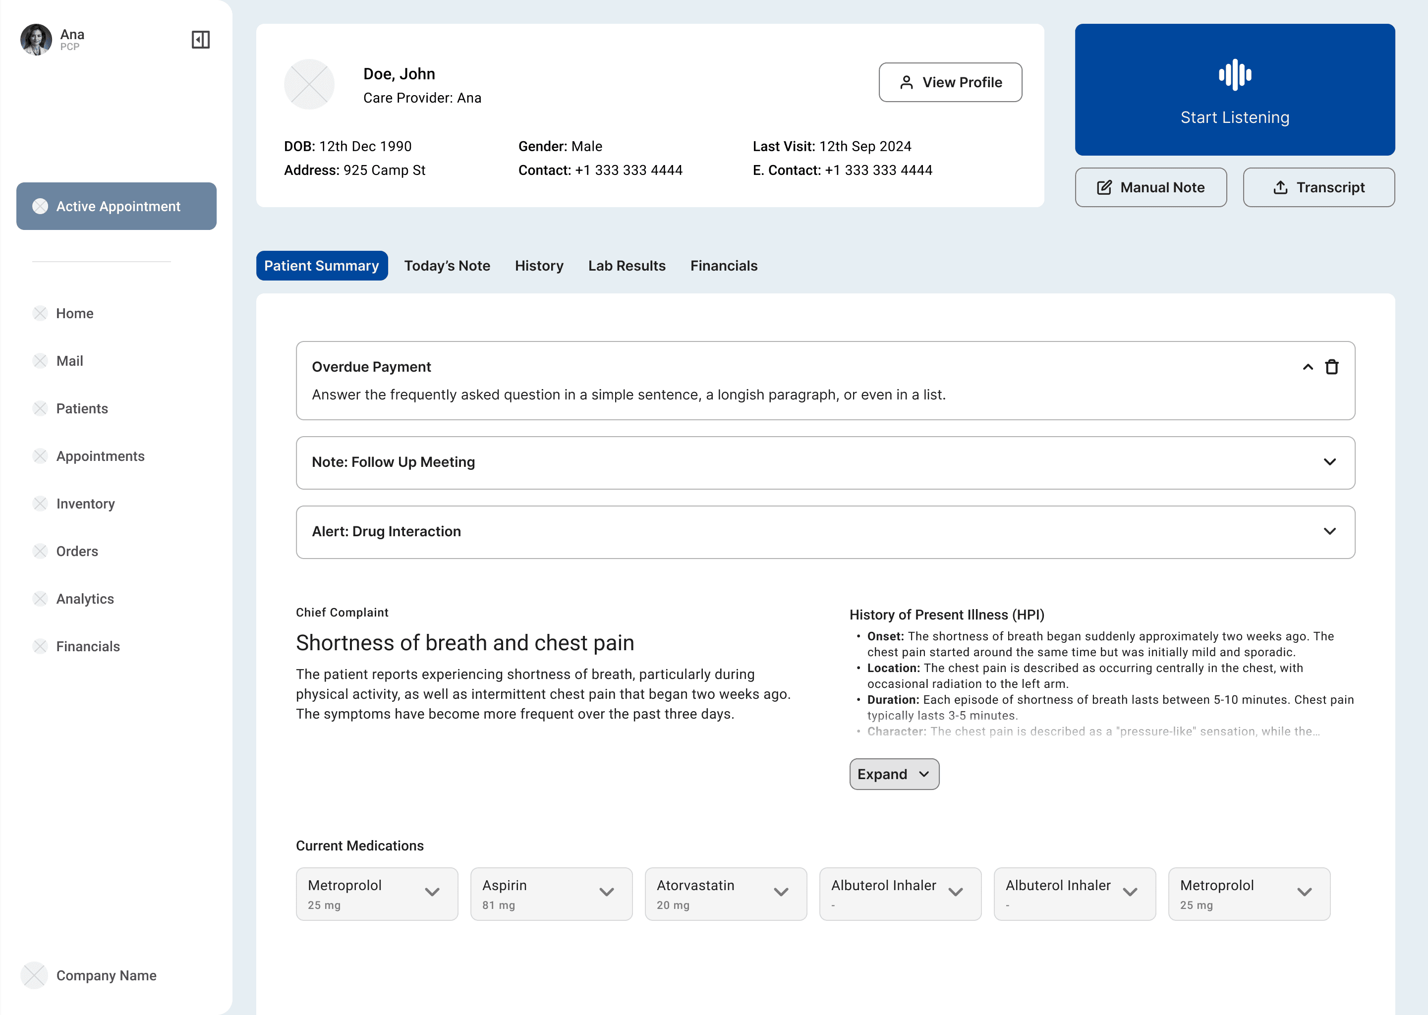Open the History tab
This screenshot has height=1015, width=1428.
tap(539, 266)
